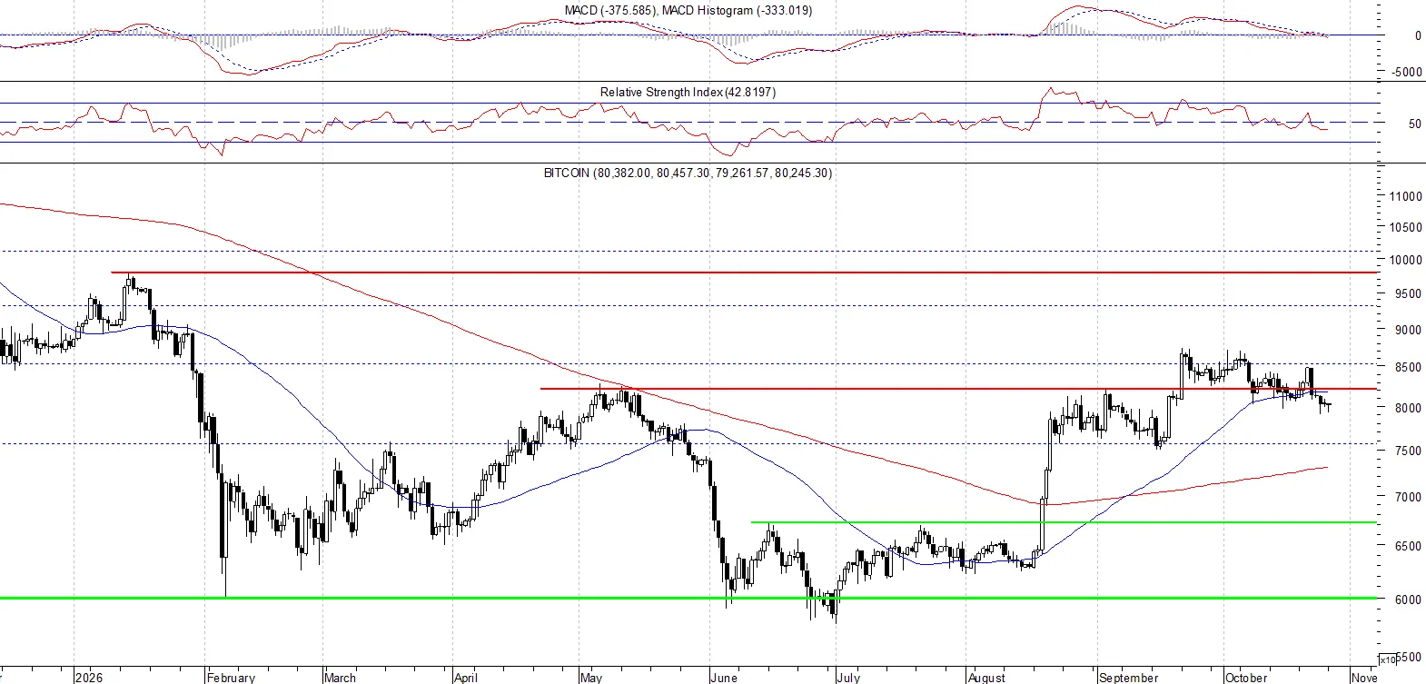Click the 9000 price axis label

pyautogui.click(x=1408, y=331)
